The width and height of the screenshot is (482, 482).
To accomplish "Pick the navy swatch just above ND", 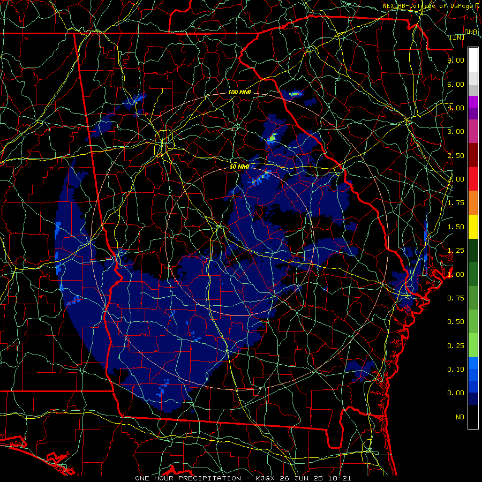I will [x=473, y=399].
